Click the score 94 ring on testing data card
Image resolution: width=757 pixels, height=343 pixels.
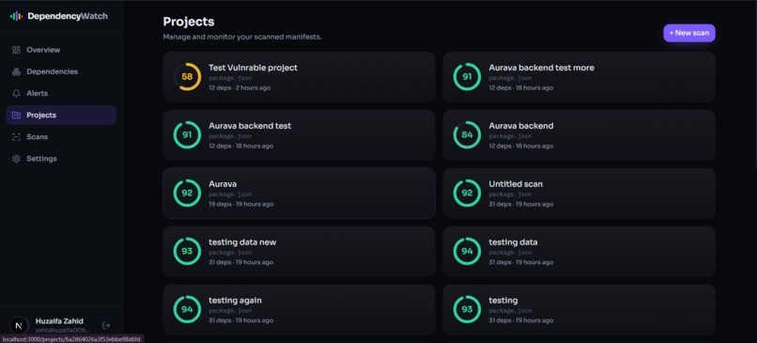[467, 251]
